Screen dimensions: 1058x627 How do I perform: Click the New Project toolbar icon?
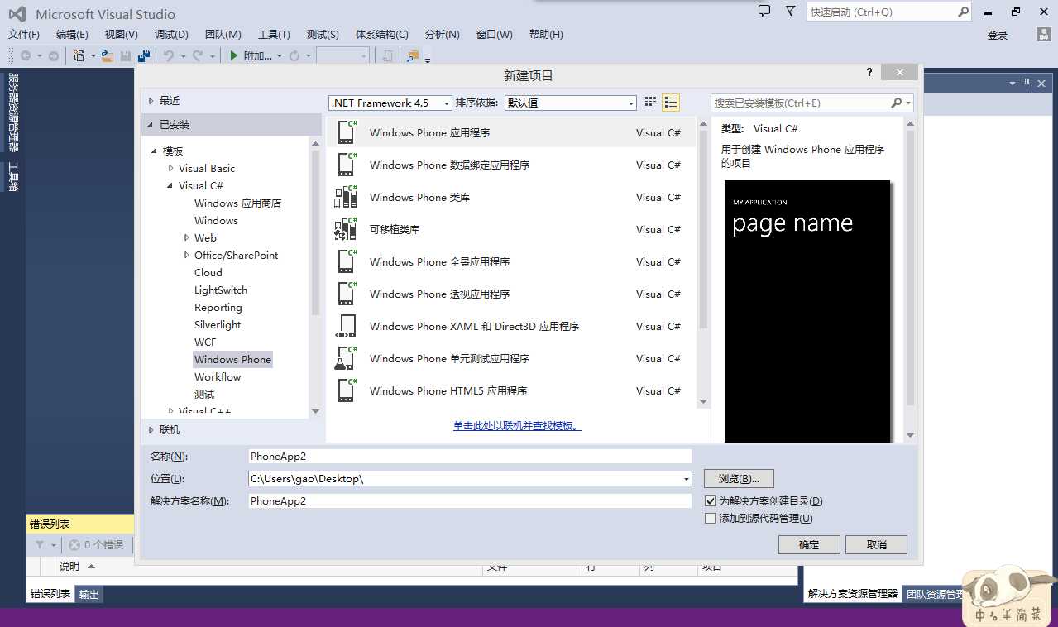pos(79,55)
